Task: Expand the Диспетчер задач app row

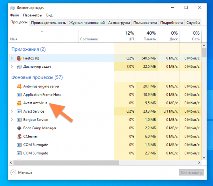Action: click(x=12, y=67)
